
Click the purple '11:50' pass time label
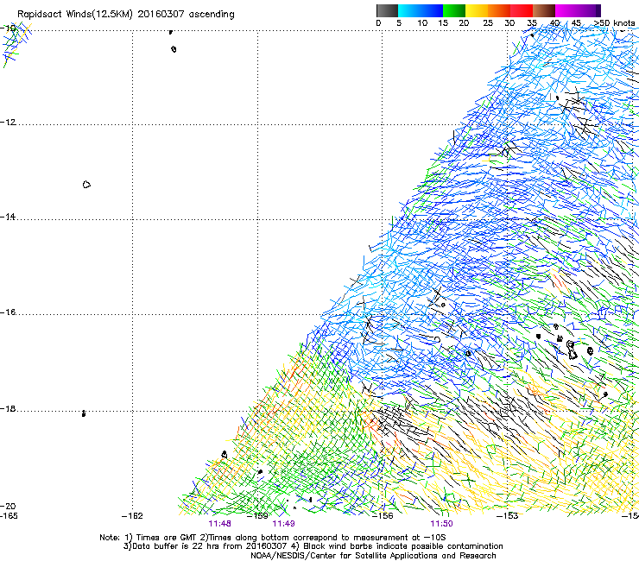441,524
